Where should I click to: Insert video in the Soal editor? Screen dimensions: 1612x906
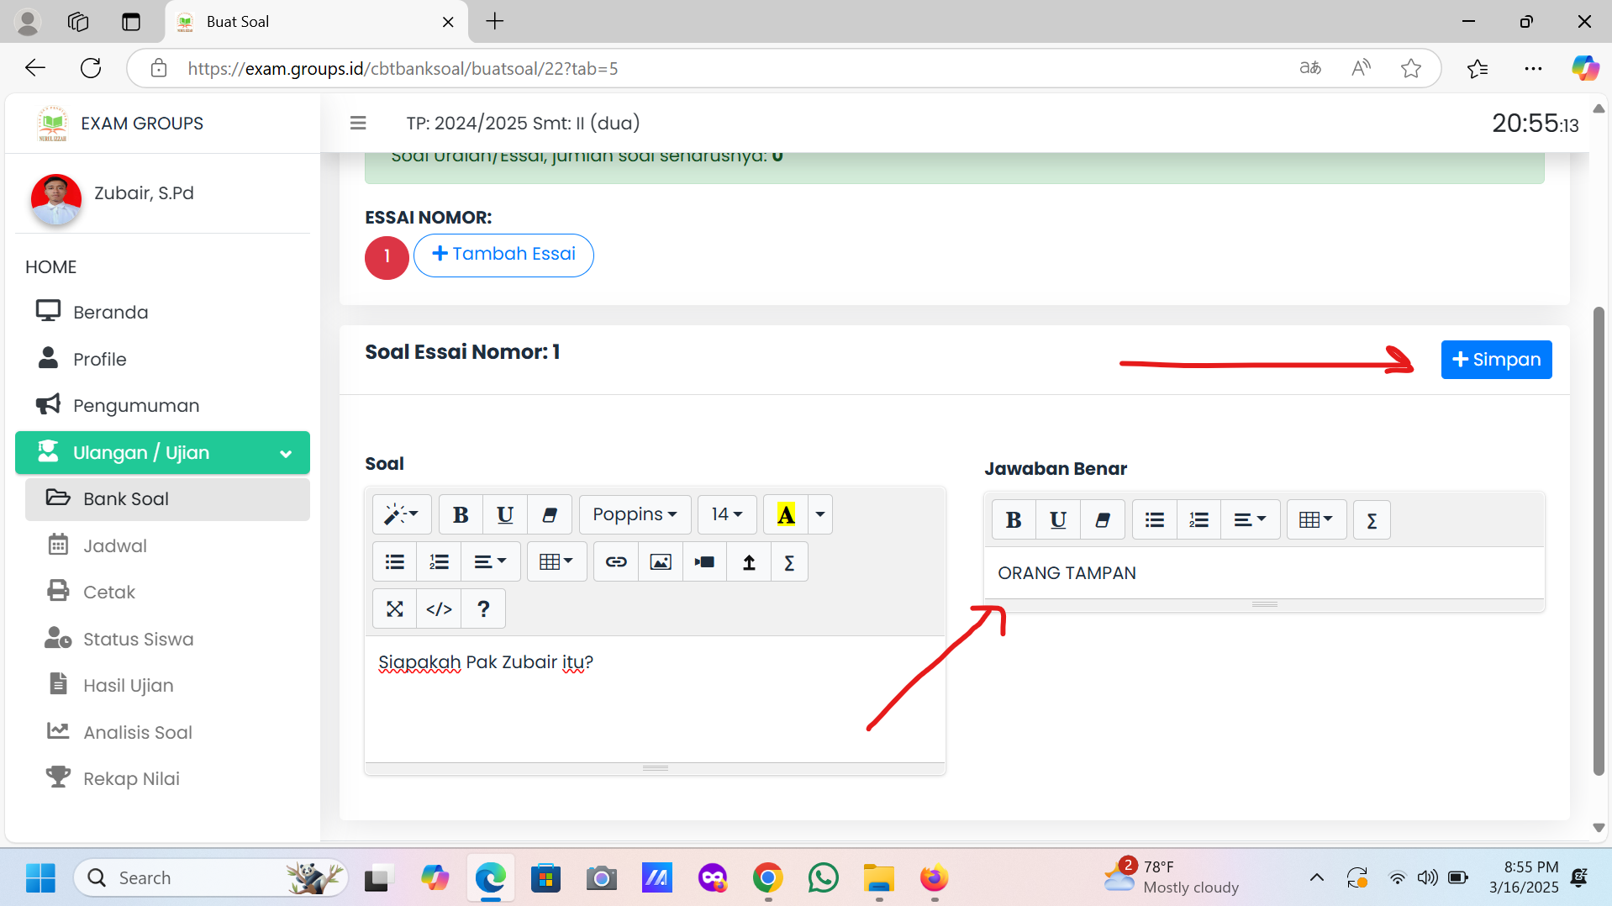pos(704,562)
